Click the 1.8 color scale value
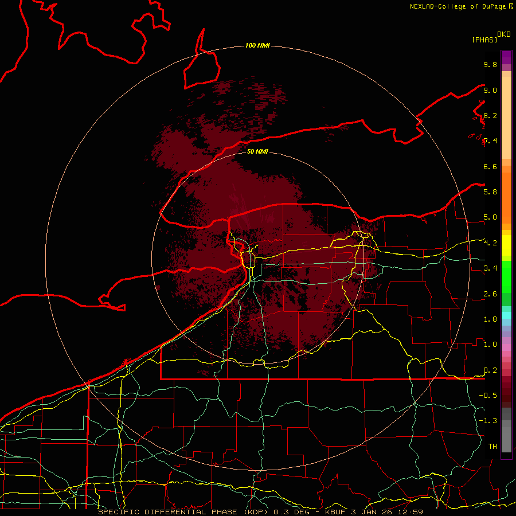 pyautogui.click(x=490, y=319)
